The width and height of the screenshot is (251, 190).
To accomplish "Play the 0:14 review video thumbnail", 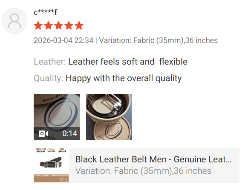I will 57,117.
